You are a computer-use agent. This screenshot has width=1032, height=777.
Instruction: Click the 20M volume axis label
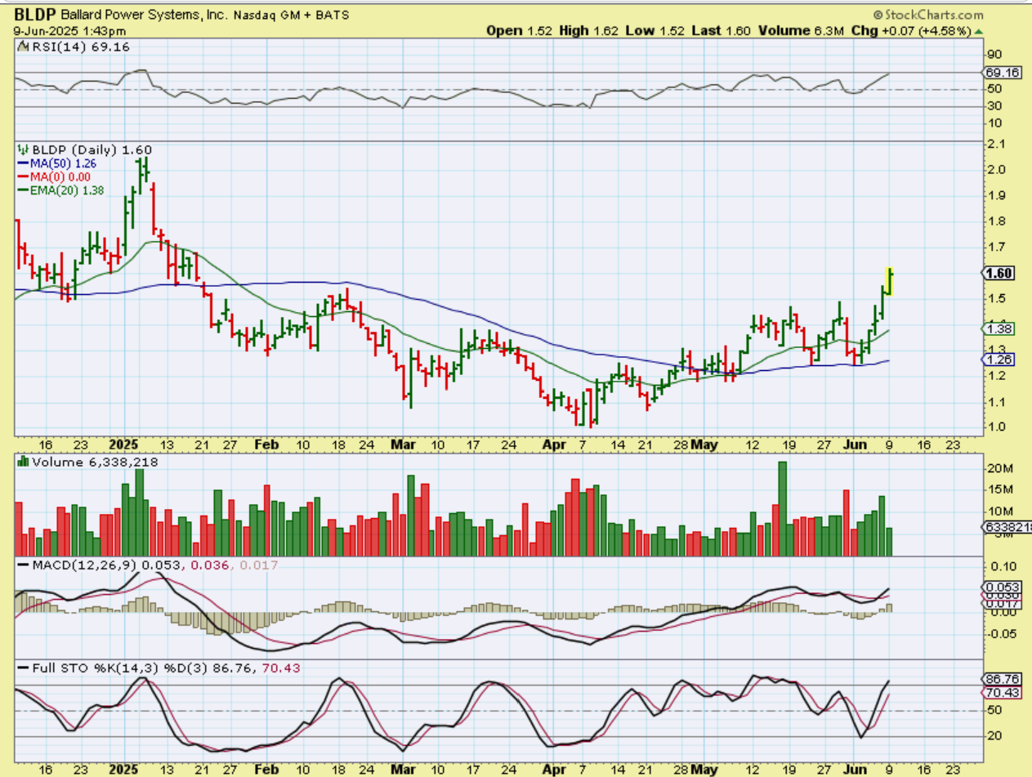pyautogui.click(x=1000, y=468)
